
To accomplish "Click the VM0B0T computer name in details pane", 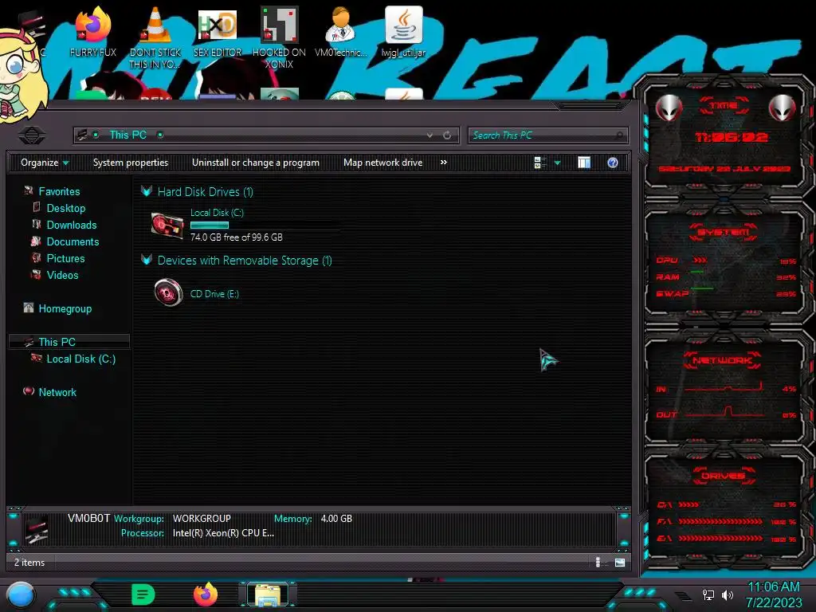I will coord(89,518).
